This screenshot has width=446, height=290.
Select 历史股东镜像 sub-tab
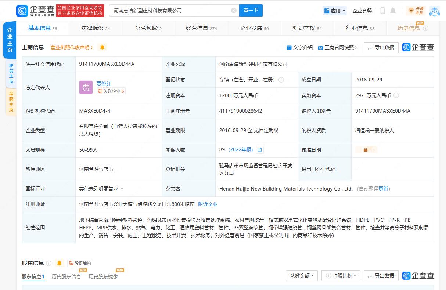(x=103, y=276)
